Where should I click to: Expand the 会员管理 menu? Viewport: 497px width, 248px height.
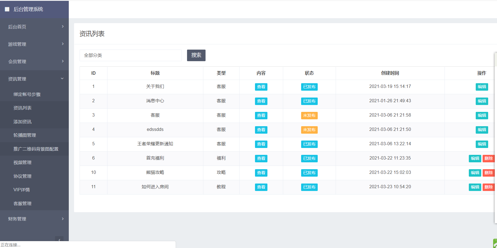34,61
